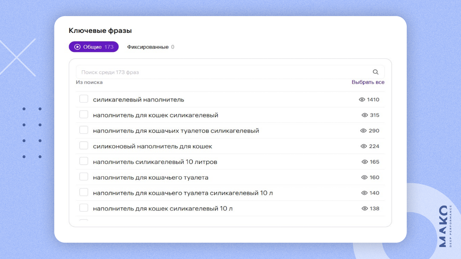Check the силикагелевый наполнитель checkbox

[84, 99]
